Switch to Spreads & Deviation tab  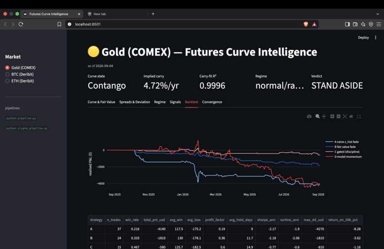click(135, 102)
